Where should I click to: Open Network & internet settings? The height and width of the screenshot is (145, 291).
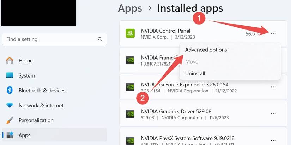tap(41, 105)
